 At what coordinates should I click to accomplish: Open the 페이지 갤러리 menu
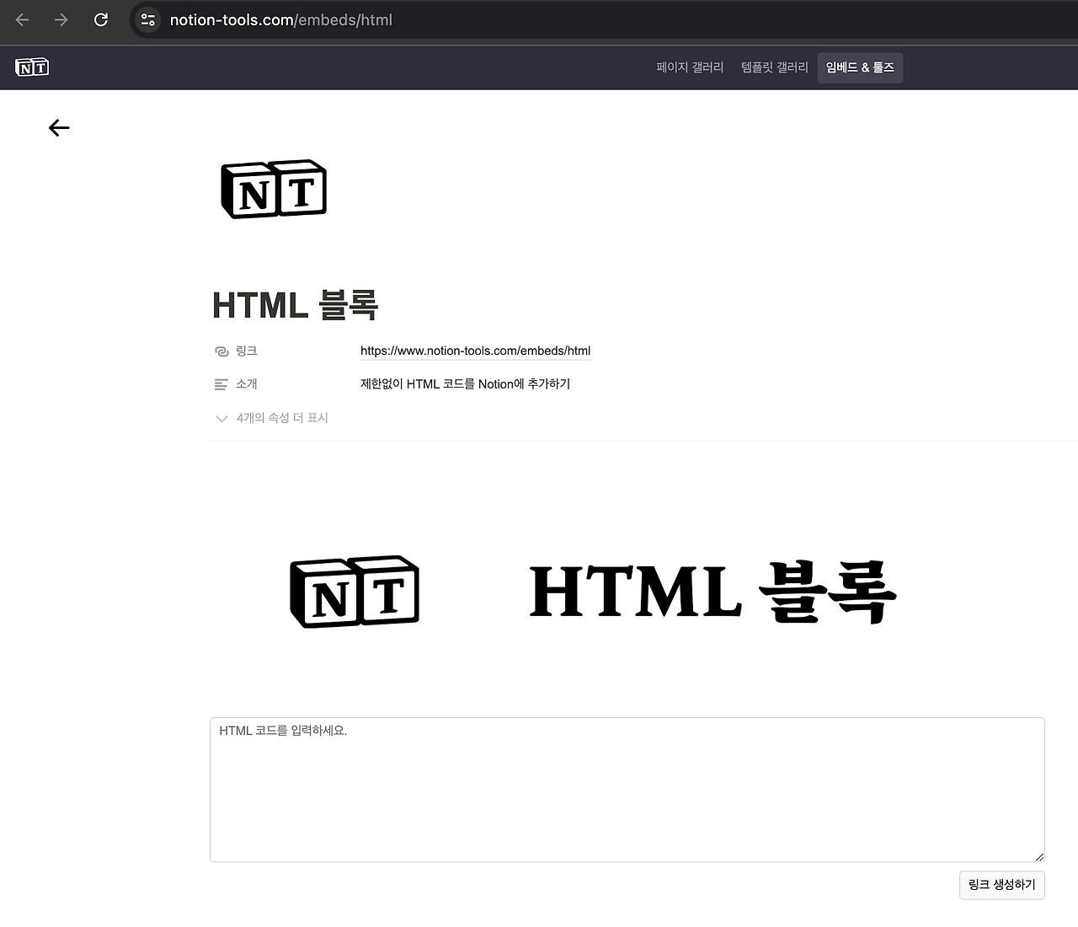tap(690, 67)
